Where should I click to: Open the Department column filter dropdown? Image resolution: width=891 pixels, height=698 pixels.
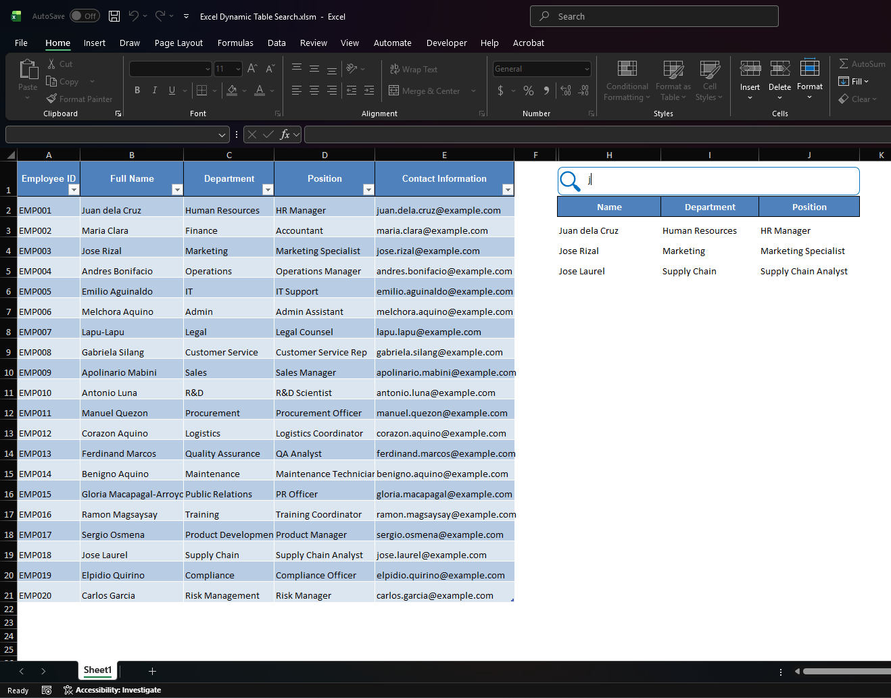tap(268, 189)
